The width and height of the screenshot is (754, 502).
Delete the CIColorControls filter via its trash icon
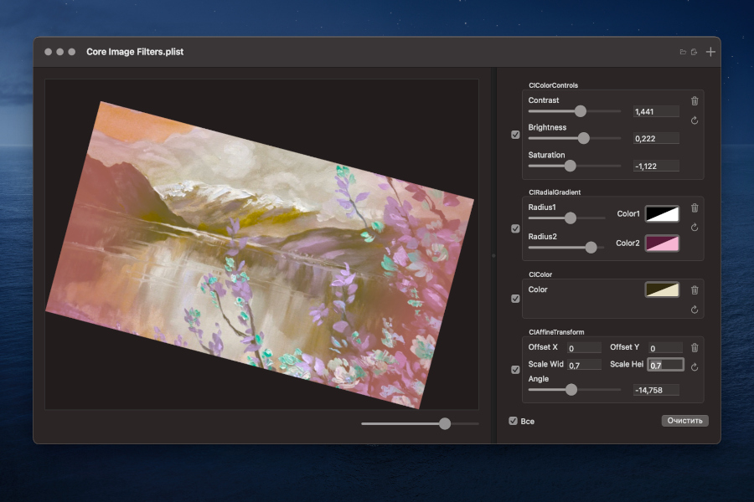pyautogui.click(x=695, y=100)
